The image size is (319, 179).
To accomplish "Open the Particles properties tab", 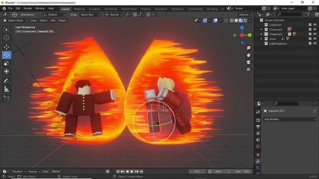I will click(x=258, y=168).
